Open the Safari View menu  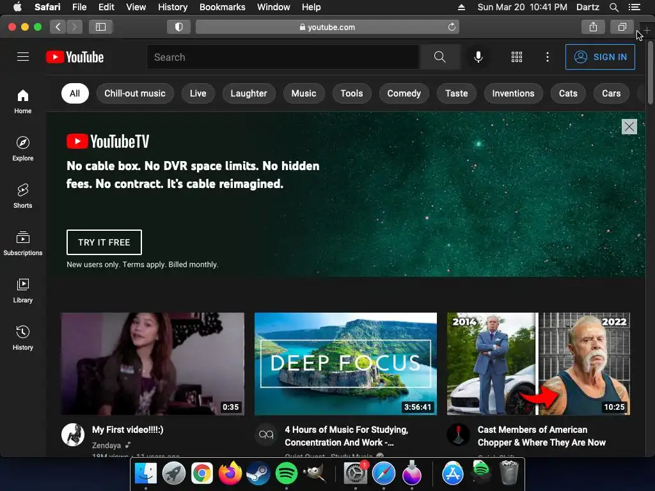pyautogui.click(x=136, y=7)
